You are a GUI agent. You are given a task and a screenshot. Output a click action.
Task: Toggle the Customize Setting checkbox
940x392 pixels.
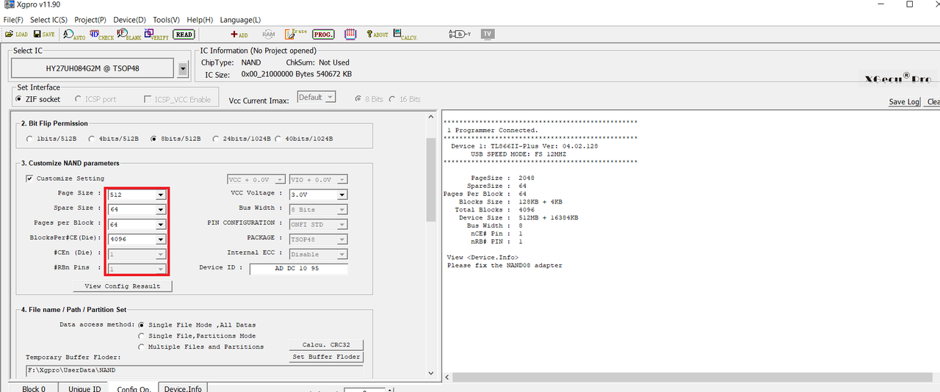coord(29,178)
